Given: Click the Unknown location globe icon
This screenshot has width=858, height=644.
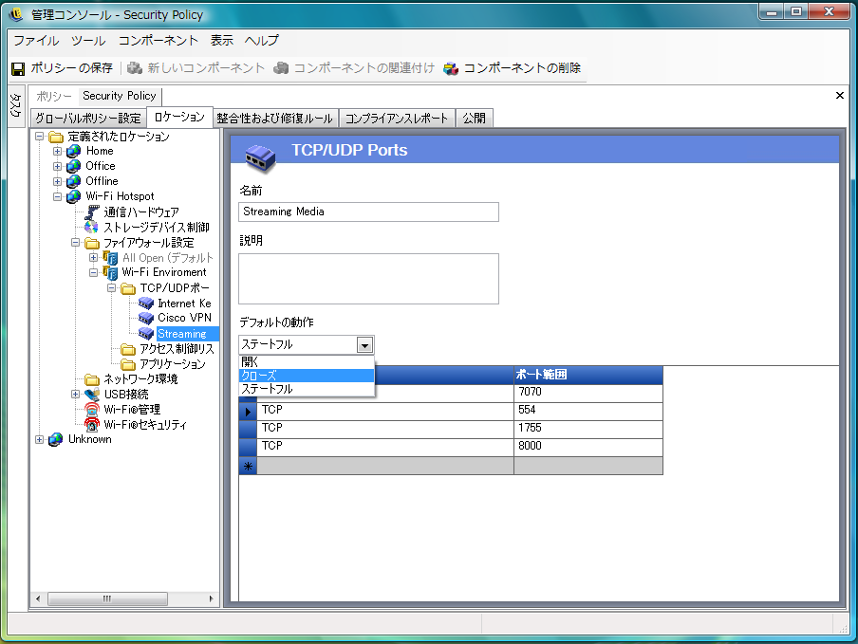Looking at the screenshot, I should click(55, 439).
